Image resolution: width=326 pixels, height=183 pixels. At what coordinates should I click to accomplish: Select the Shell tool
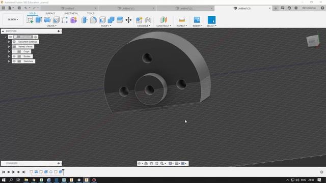coord(102,20)
